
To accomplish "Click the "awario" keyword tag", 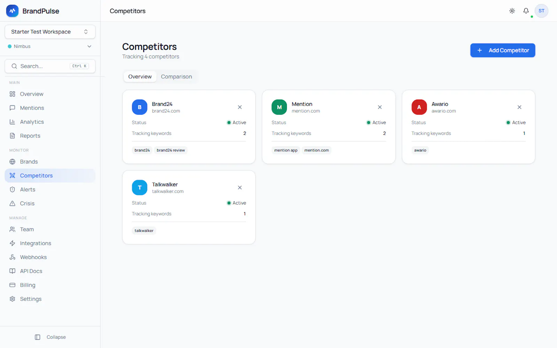I will point(420,150).
